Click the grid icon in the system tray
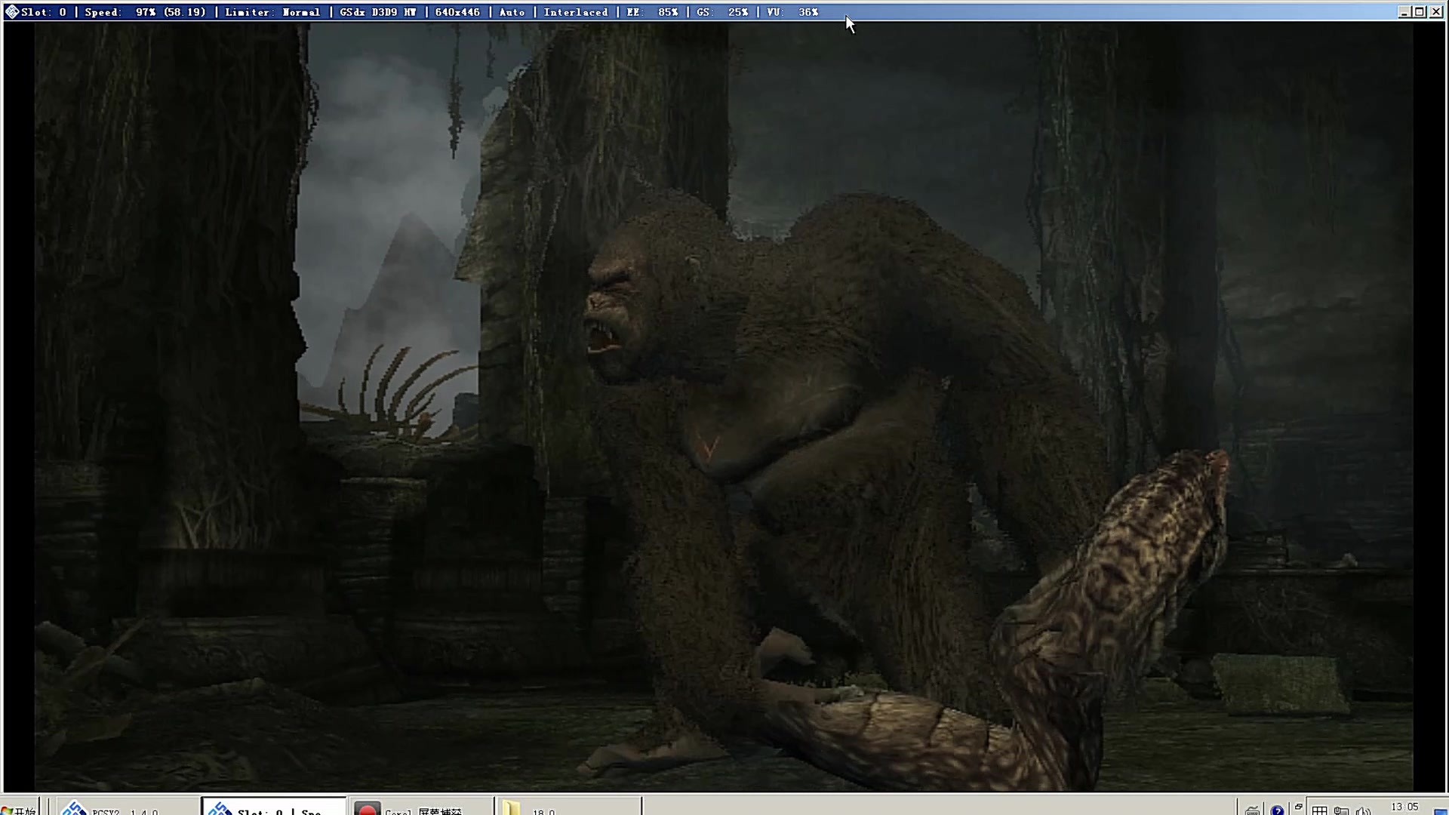 pyautogui.click(x=1319, y=810)
